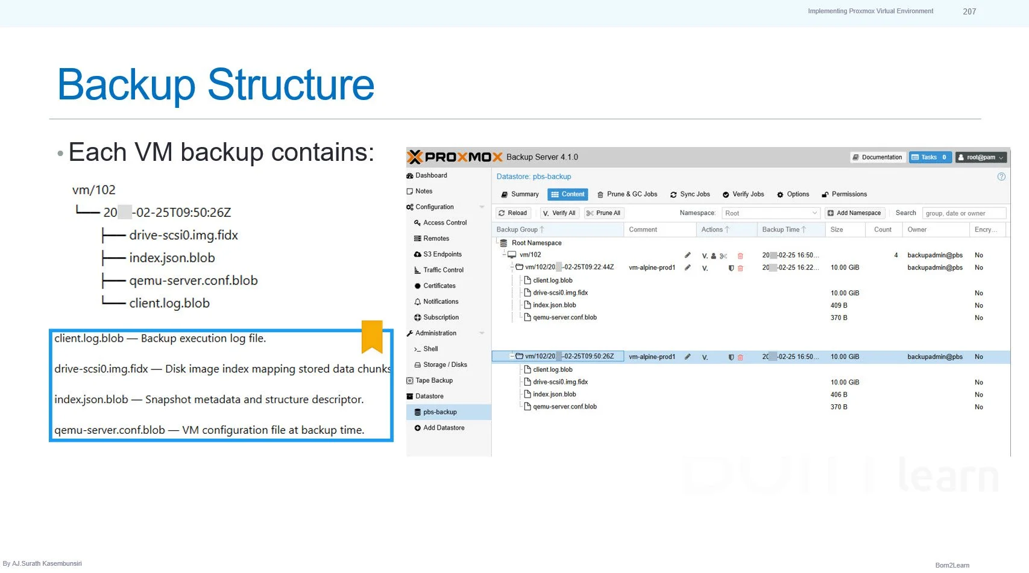The image size is (1029, 573).
Task: Verify the T09:50:26Z snapshot
Action: point(705,357)
